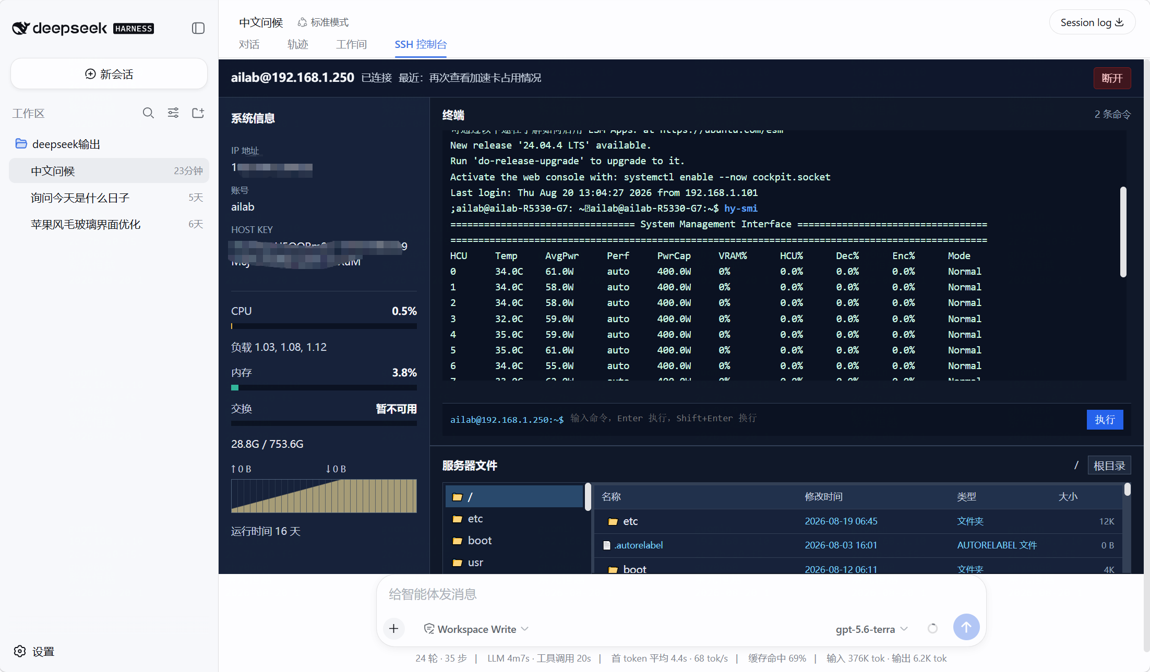
Task: Open the 询问今天是什么日子 conversation
Action: pos(109,198)
